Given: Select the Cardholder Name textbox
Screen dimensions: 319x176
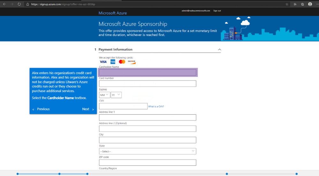Looking at the screenshot, I should click(148, 73).
